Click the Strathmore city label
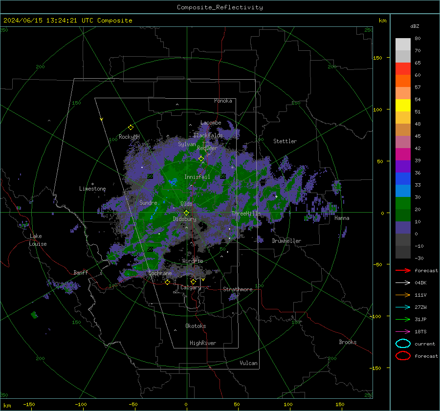This screenshot has height=411, width=440. pos(238,289)
